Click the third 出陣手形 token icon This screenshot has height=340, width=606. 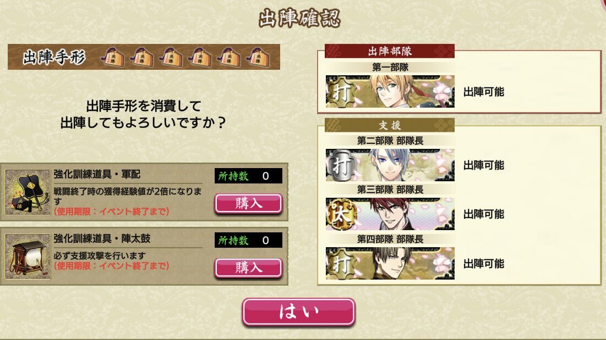pyautogui.click(x=171, y=57)
